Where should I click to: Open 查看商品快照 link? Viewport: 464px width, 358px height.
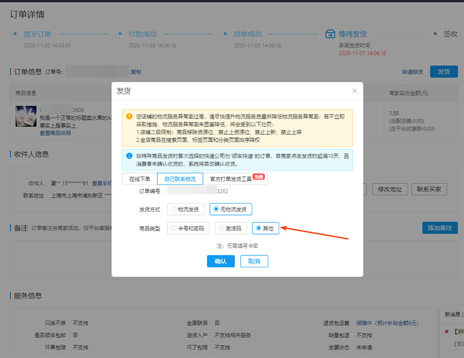(55, 133)
